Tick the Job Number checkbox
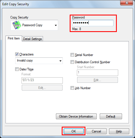 pyautogui.click(x=72, y=88)
